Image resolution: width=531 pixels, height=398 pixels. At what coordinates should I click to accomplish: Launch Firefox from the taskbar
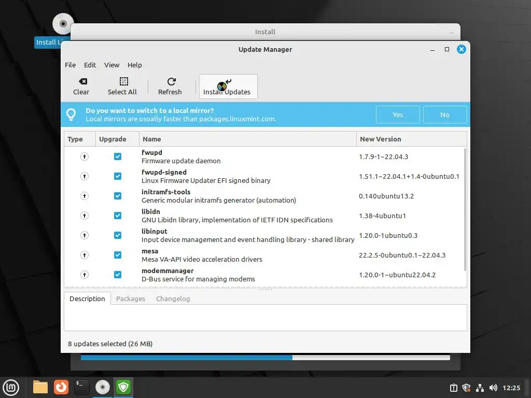pyautogui.click(x=61, y=387)
